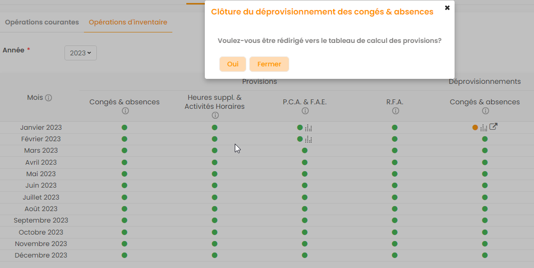The image size is (534, 268).
Task: Click info icon next to Mois
Action: coord(48,98)
